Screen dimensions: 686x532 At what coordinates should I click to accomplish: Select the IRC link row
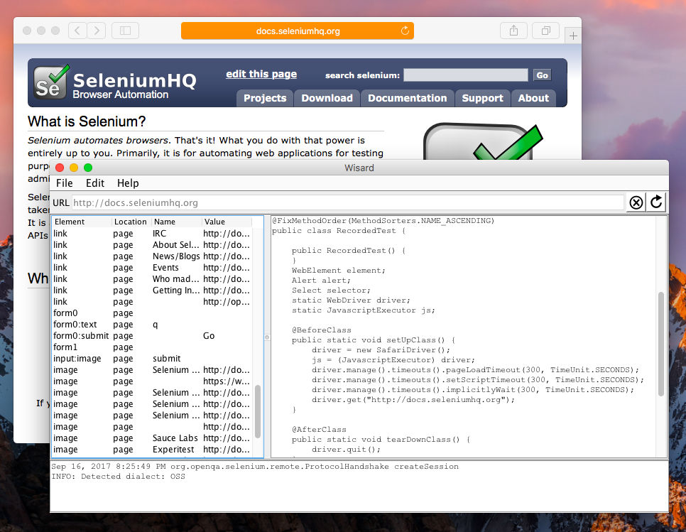coord(152,234)
